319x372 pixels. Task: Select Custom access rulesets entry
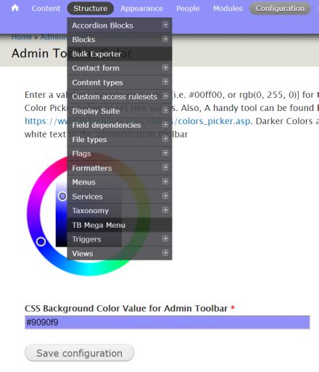point(120,96)
